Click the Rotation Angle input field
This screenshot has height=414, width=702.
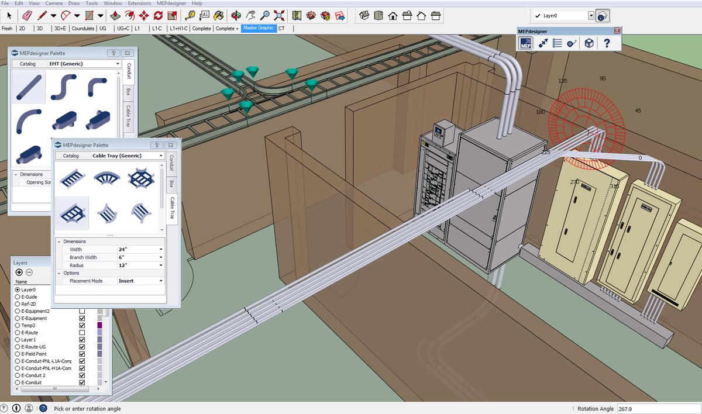point(658,409)
